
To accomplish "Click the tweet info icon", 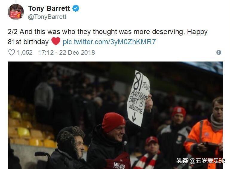I will coord(219,52).
